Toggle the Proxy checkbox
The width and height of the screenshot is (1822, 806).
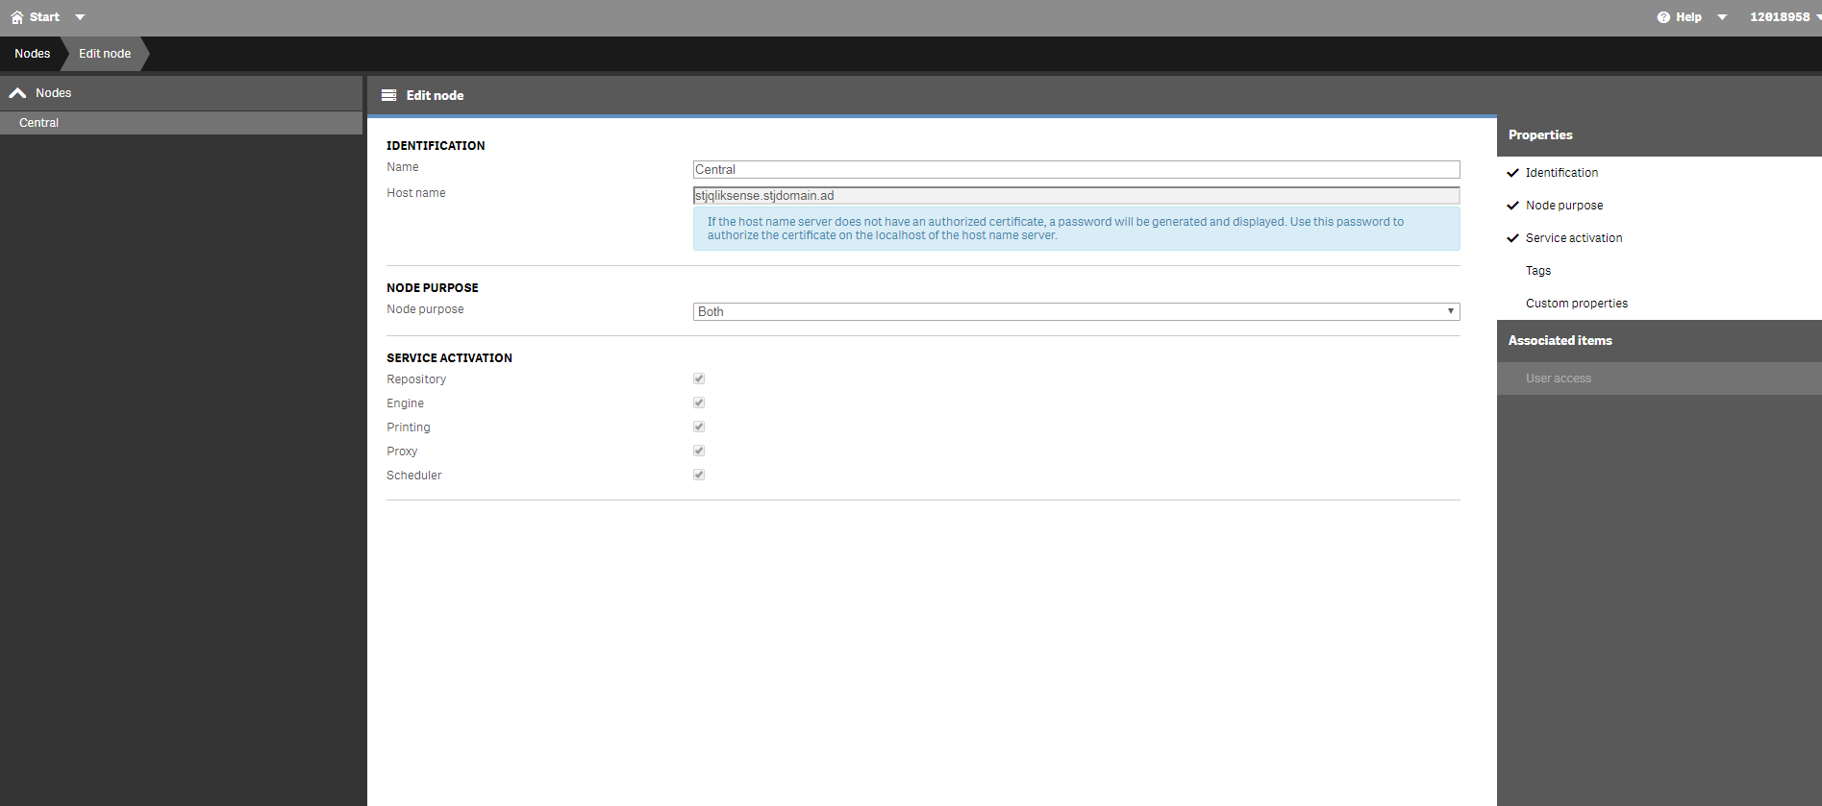(699, 451)
